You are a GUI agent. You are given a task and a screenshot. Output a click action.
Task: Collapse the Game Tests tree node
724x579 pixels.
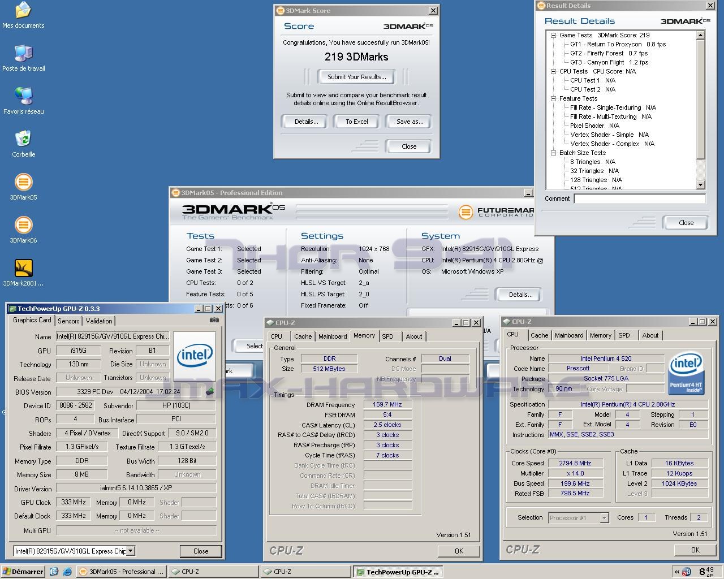pyautogui.click(x=554, y=35)
